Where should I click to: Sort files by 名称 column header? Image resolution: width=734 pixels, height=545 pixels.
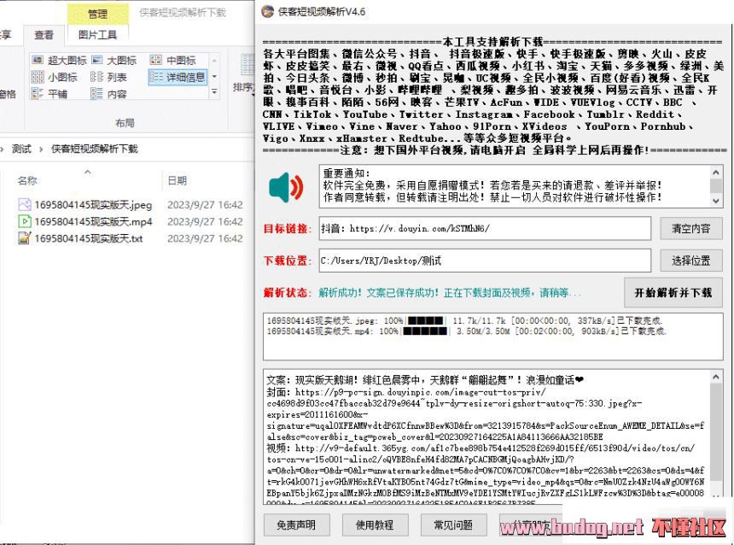(27, 180)
